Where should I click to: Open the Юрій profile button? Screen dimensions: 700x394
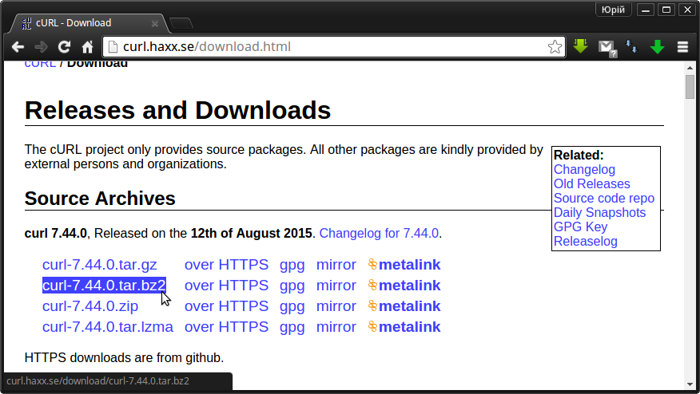click(613, 10)
